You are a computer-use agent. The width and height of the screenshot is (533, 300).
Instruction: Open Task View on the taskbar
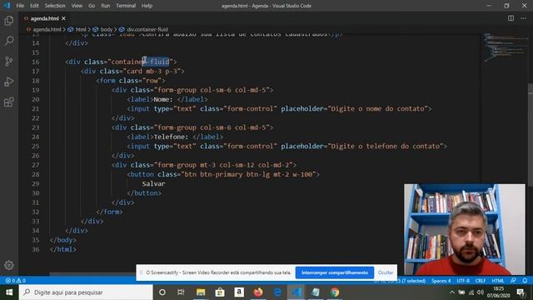pos(181,292)
